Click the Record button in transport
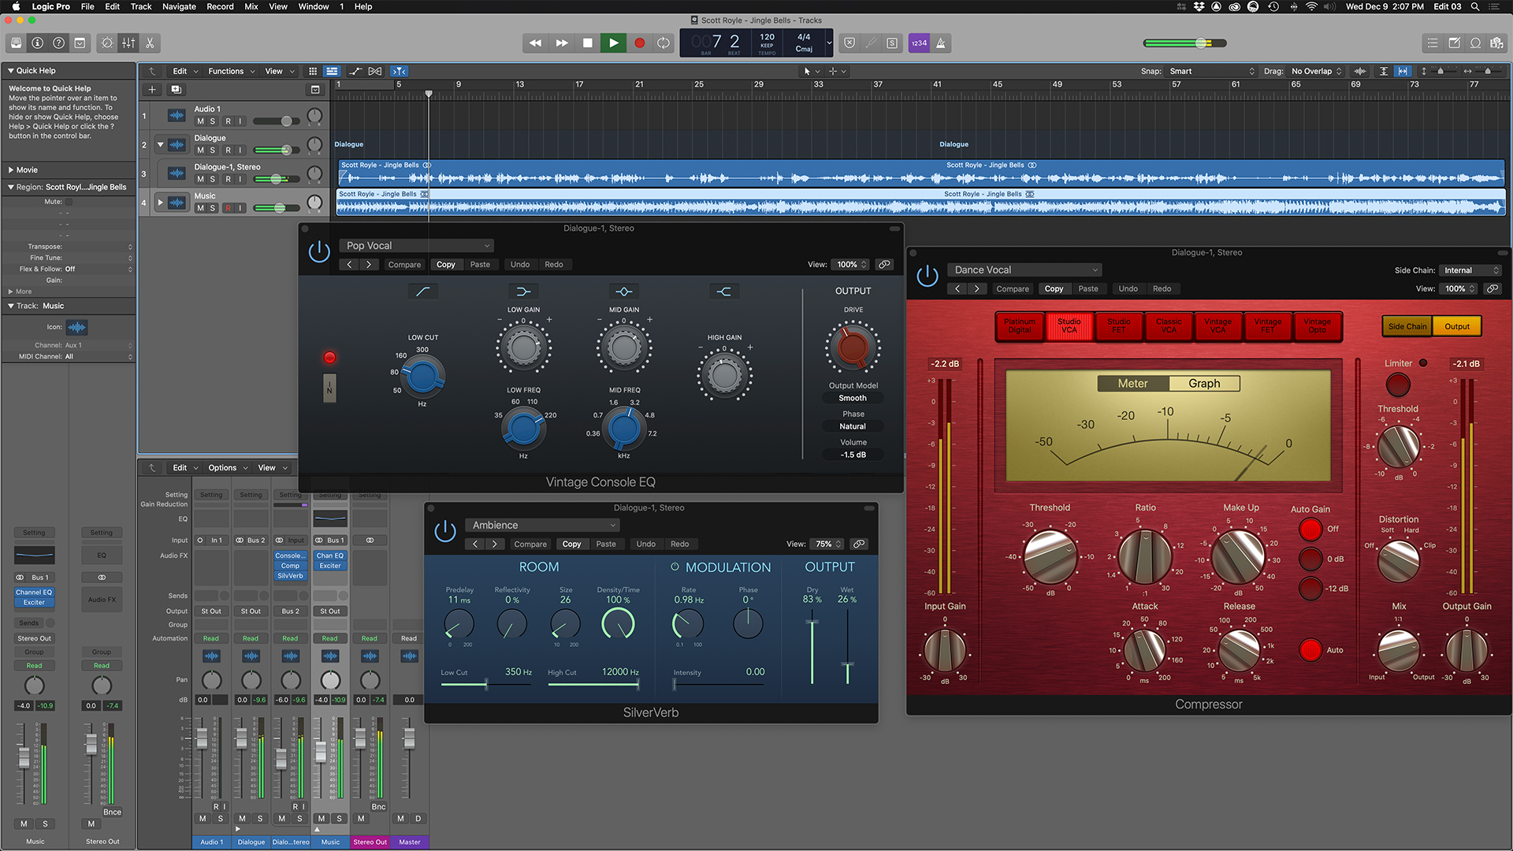This screenshot has height=851, width=1513. 640,43
